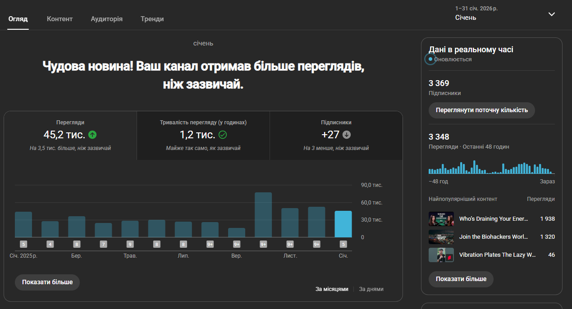Image resolution: width=572 pixels, height=309 pixels.
Task: Click the 7 badge under chart
Action: coord(103,245)
